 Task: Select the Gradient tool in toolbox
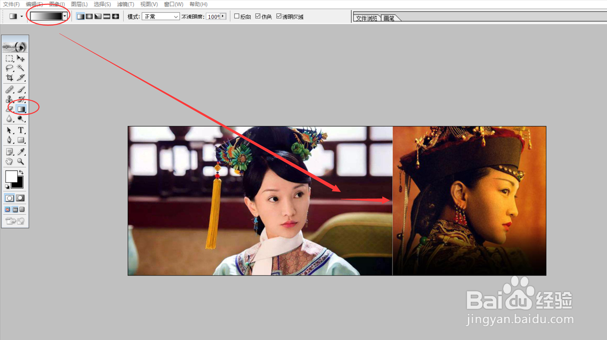click(x=21, y=109)
